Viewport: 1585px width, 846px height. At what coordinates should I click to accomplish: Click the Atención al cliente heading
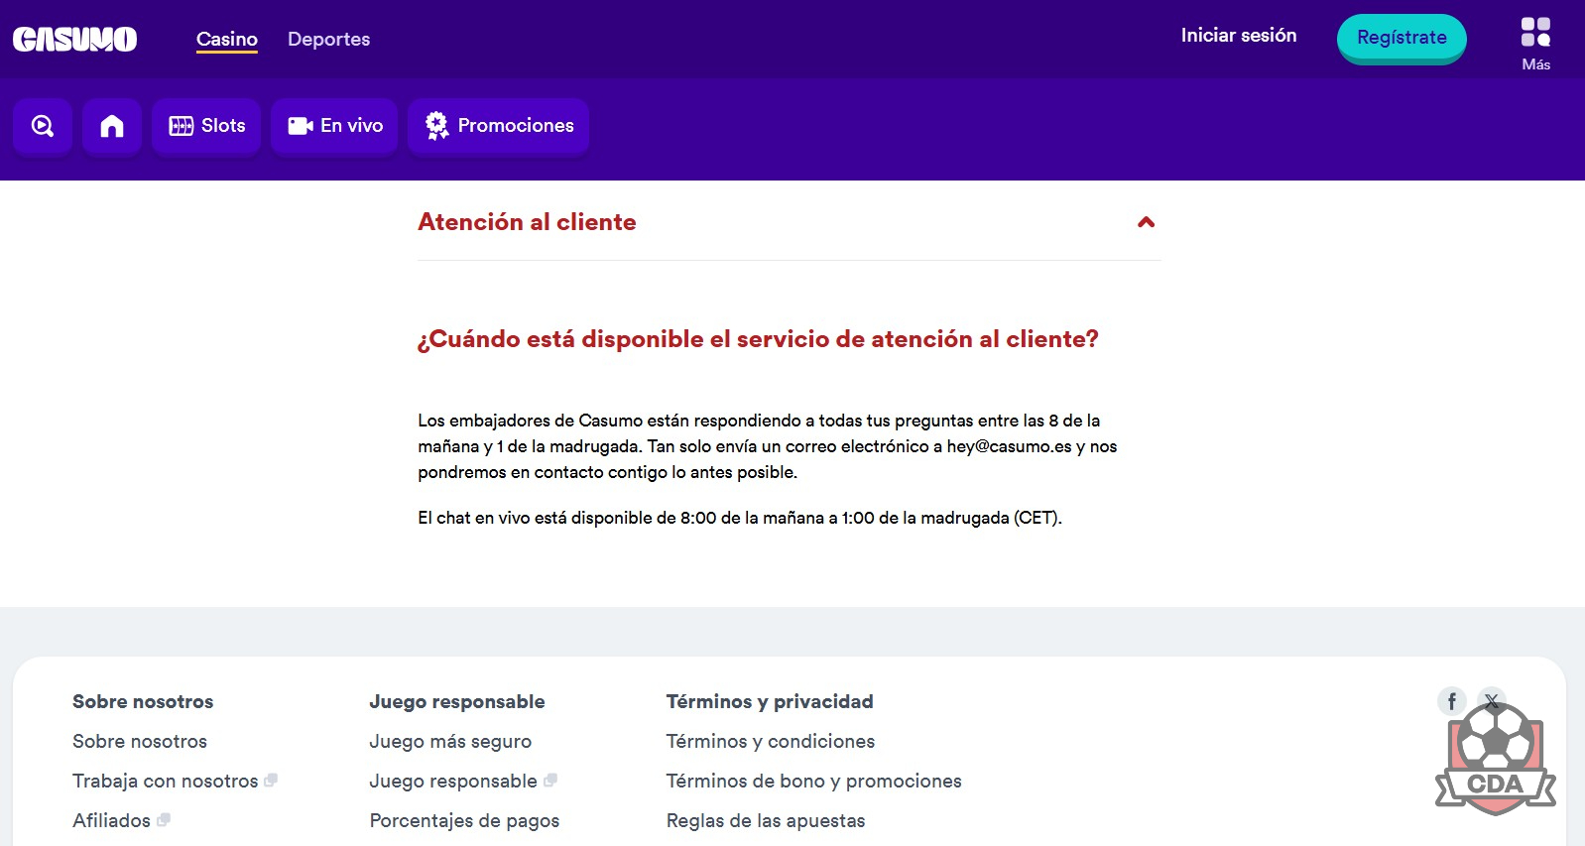point(527,222)
